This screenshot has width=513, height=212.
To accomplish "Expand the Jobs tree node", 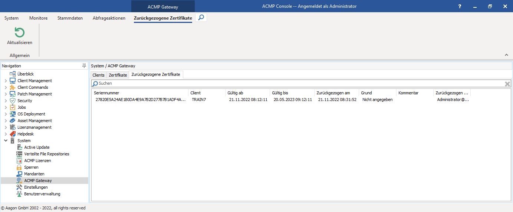I will pyautogui.click(x=6, y=107).
